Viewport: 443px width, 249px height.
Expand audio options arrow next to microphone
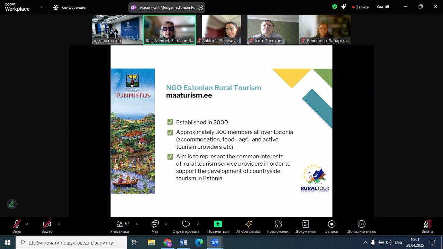[27, 224]
